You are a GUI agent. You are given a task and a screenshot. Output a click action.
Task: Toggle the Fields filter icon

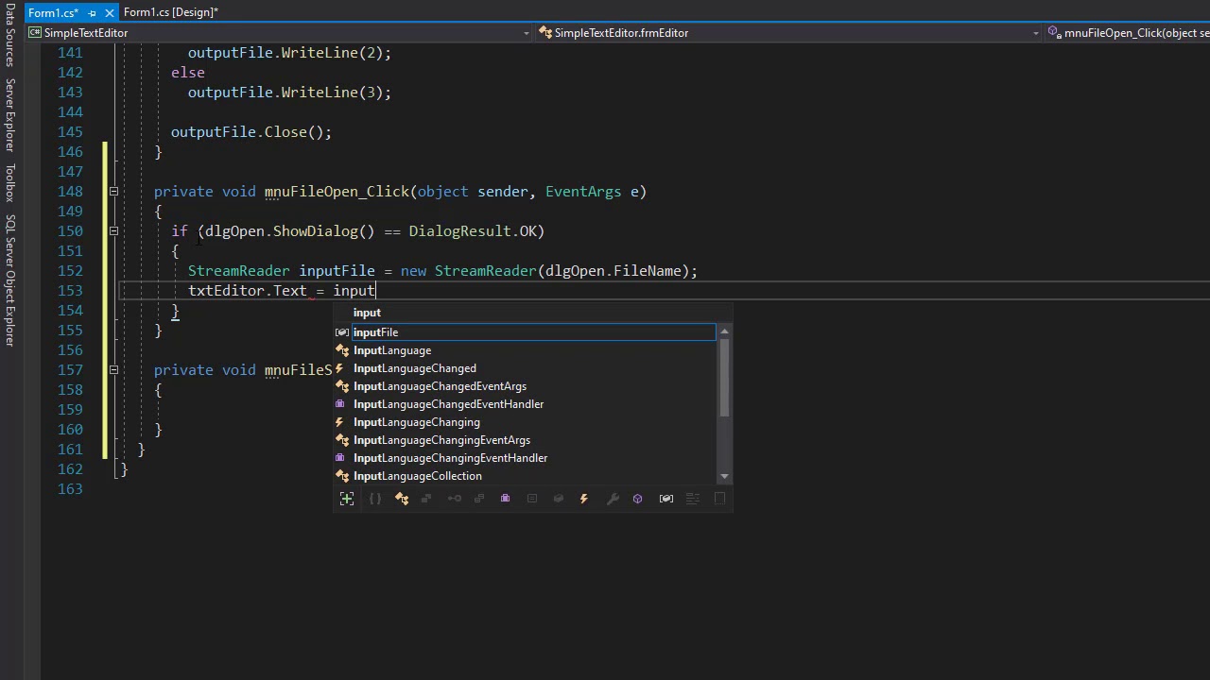[559, 499]
